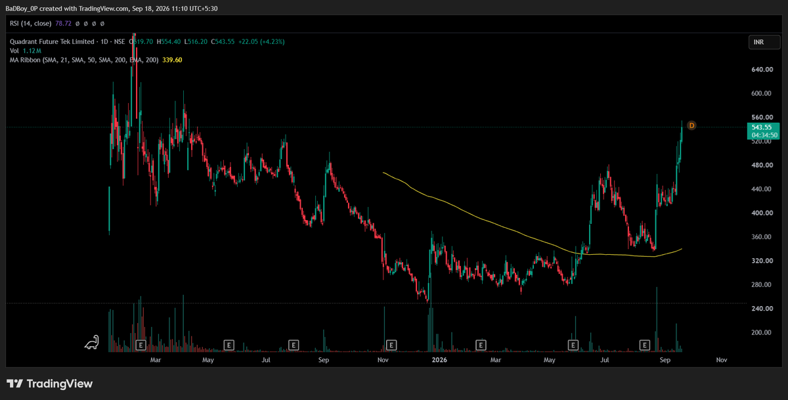This screenshot has height=400, width=788.
Task: Click the Vol 1.12M volume legend
Action: (26, 51)
